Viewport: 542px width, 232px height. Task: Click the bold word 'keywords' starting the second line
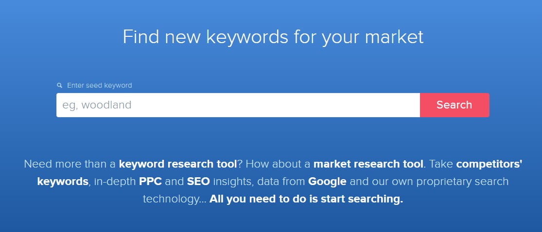(63, 182)
